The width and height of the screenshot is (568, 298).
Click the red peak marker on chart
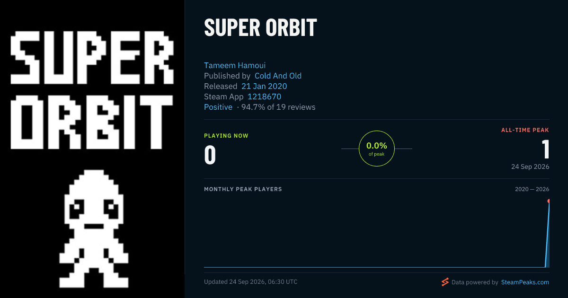(x=549, y=201)
